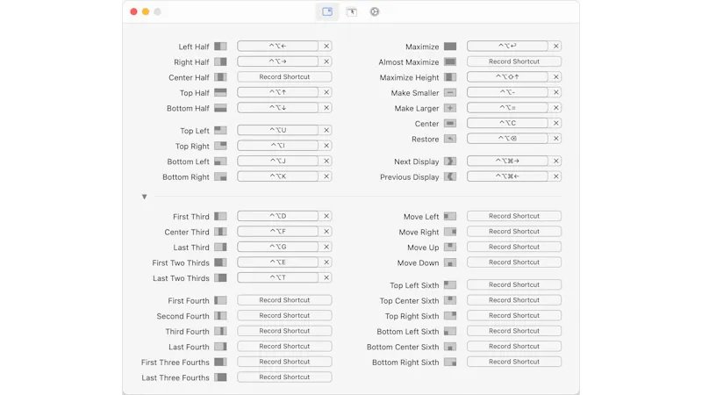702x395 pixels.
Task: Switch to the snap areas tab
Action: (351, 11)
